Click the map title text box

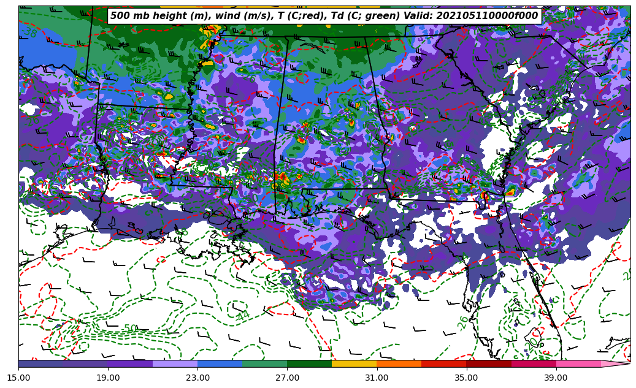click(324, 16)
